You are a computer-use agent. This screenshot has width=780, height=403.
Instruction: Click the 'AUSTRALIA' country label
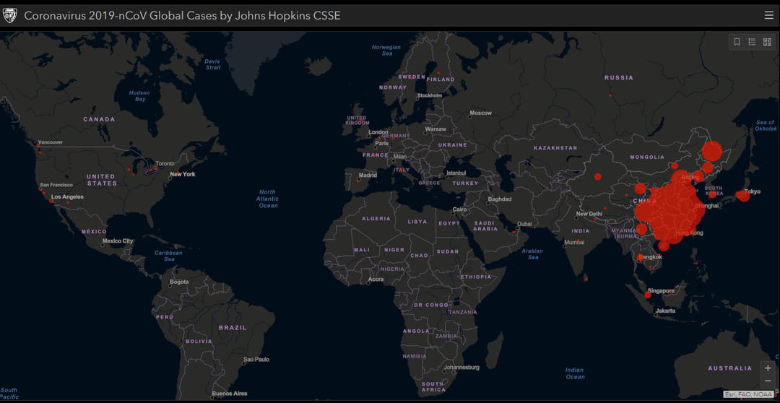(x=730, y=368)
